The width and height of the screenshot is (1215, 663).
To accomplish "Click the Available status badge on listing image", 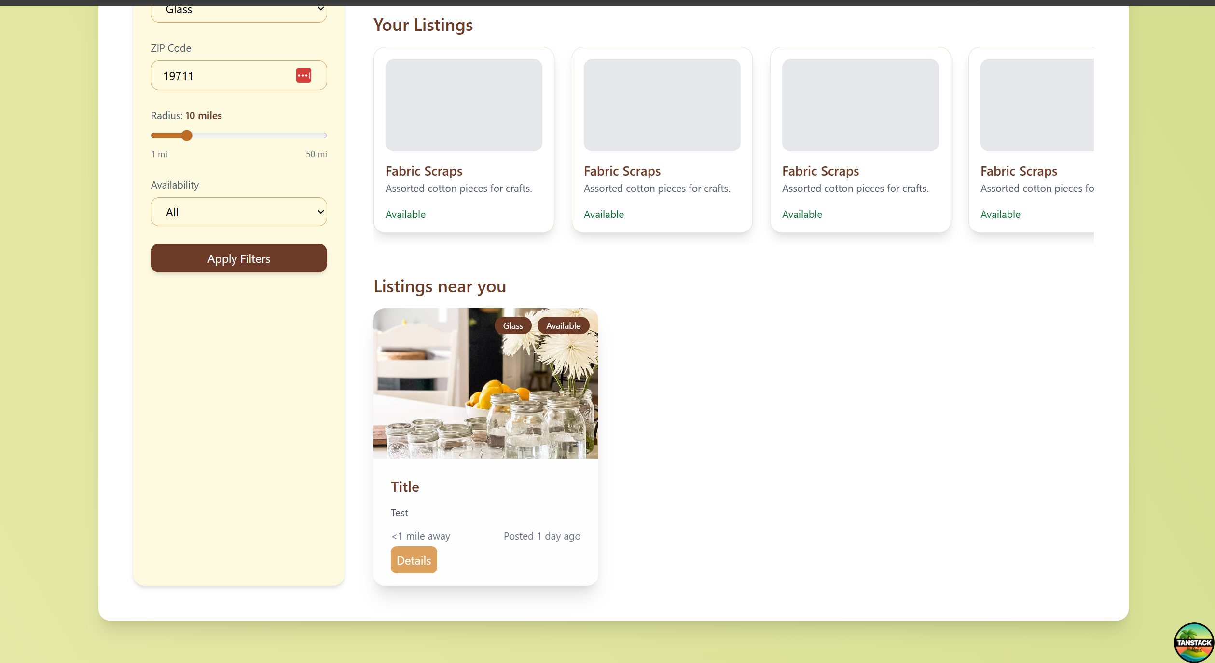I will pos(563,326).
